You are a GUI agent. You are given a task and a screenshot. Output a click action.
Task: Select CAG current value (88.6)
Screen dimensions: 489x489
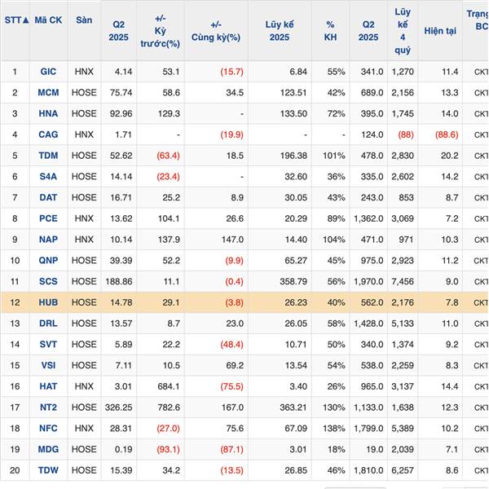(447, 134)
